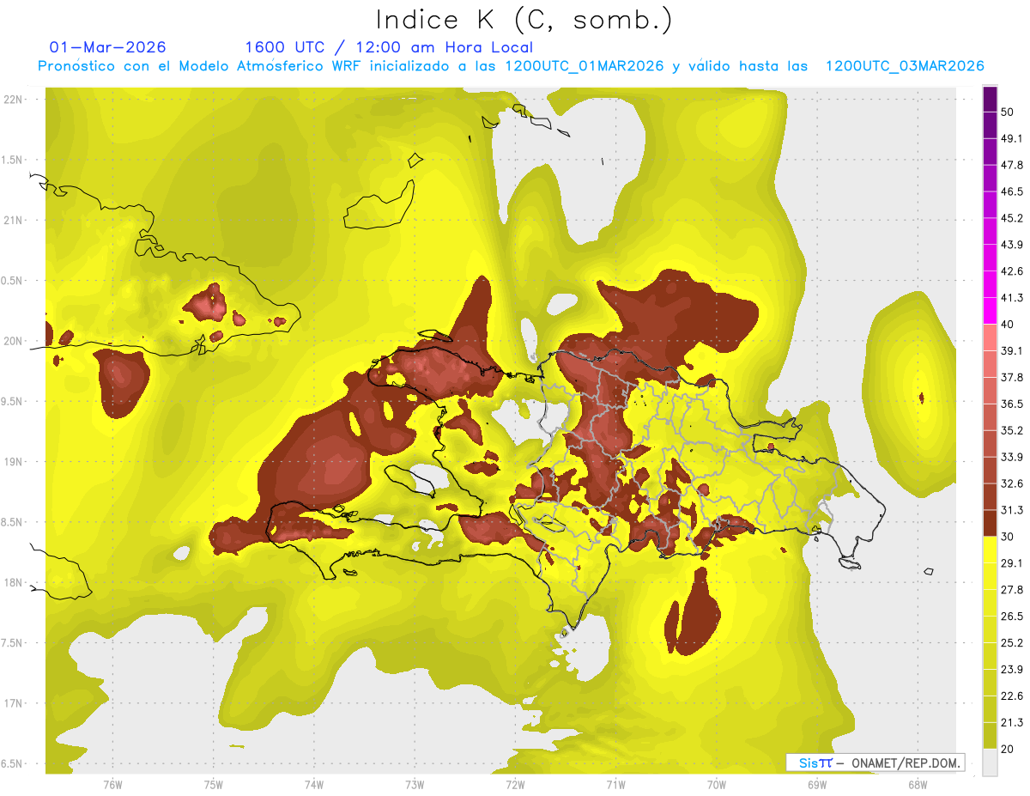This screenshot has height=796, width=1030.
Task: Click the legend value "43.9"
Action: pos(1012,245)
